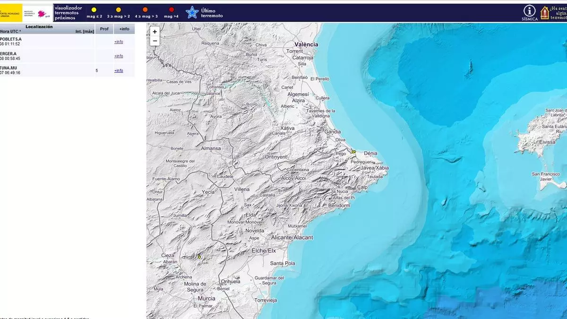The height and width of the screenshot is (319, 567).
Task: Click the dark orange 4 ≥ mag > 3 dot
Action: click(146, 9)
